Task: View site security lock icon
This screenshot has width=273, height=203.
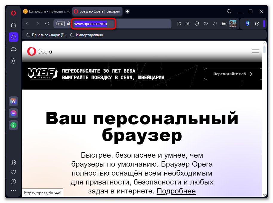Action: (x=69, y=24)
